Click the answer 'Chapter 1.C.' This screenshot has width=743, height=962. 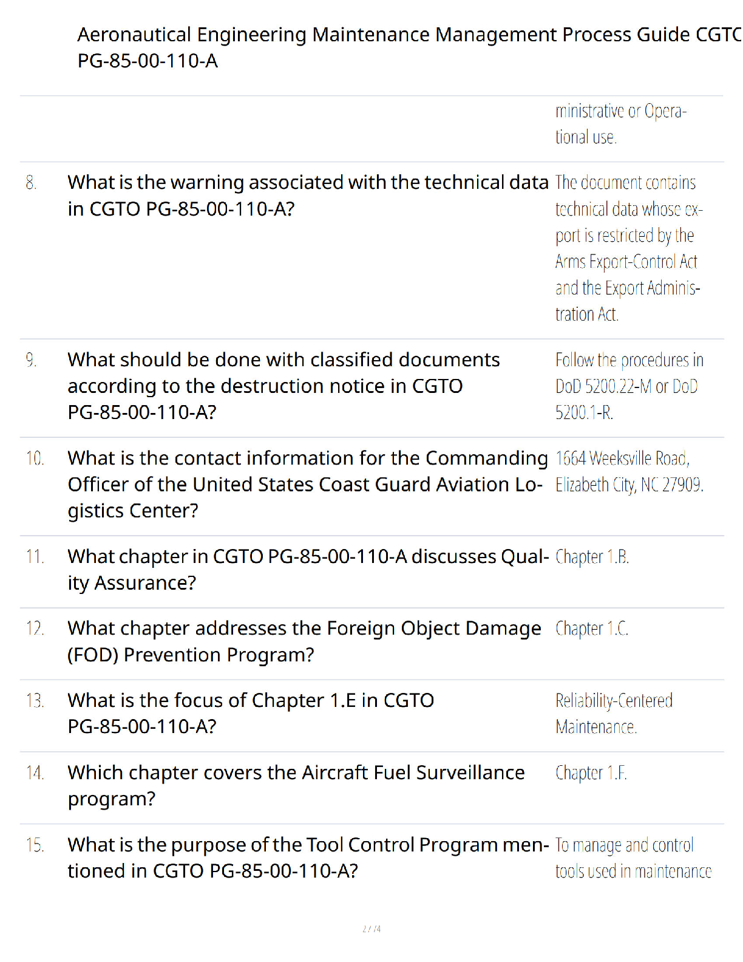(x=592, y=629)
